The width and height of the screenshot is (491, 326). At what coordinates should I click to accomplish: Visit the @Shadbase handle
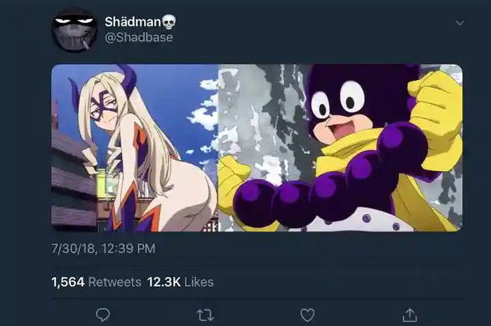coord(138,37)
